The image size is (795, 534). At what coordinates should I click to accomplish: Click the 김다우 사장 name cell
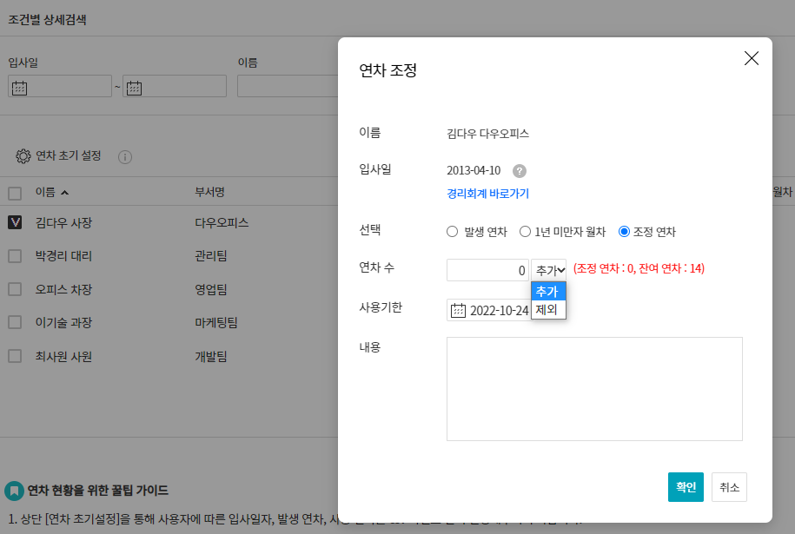pos(63,222)
